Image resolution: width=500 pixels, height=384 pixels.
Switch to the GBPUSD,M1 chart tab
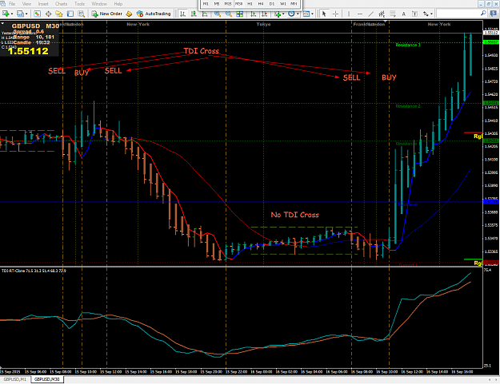[15, 379]
